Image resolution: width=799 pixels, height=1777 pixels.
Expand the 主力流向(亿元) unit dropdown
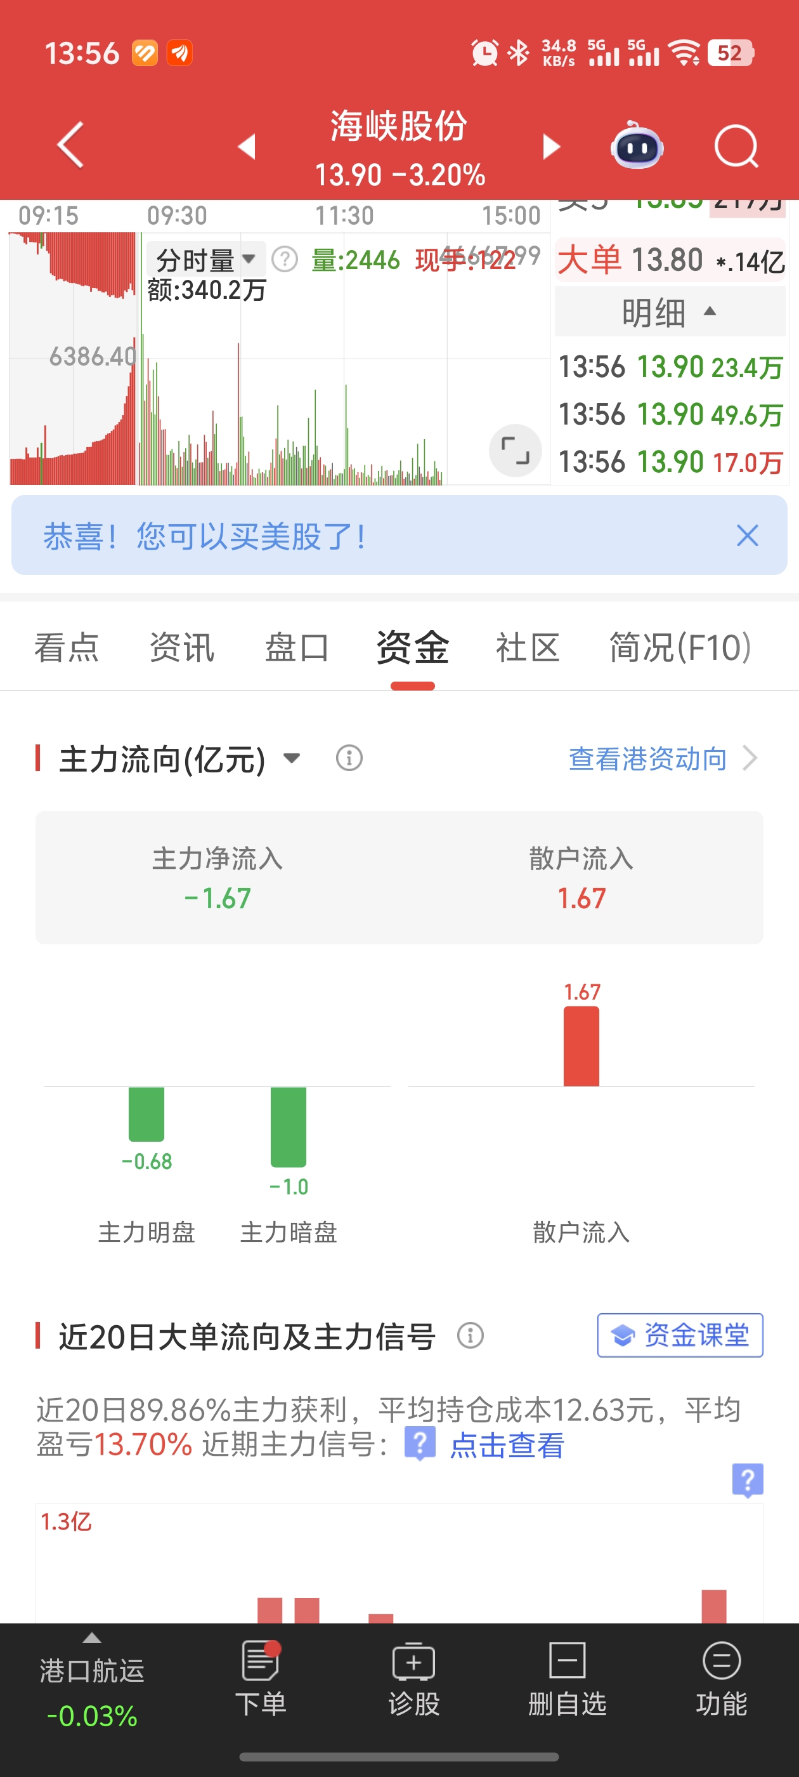coord(292,758)
